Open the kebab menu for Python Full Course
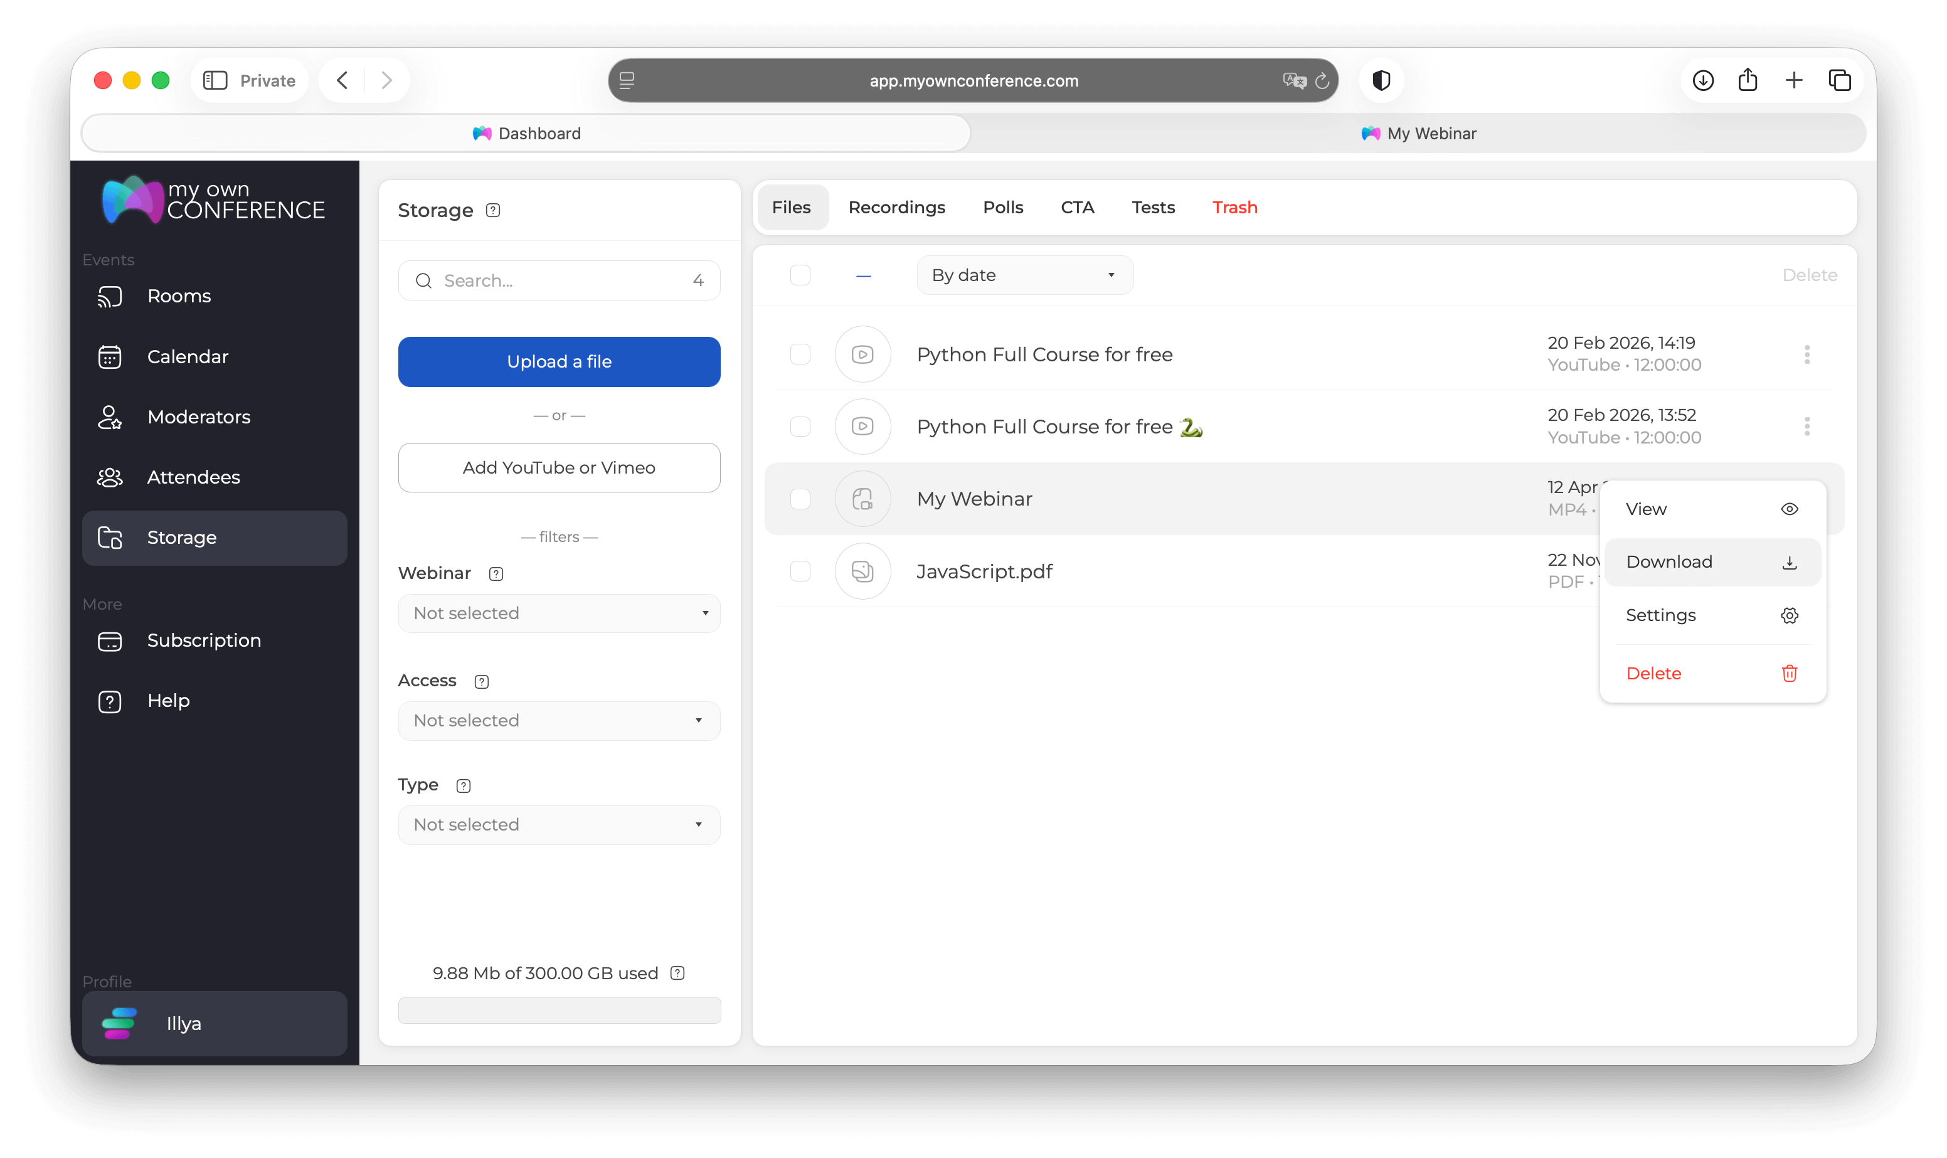The height and width of the screenshot is (1158, 1947). click(x=1807, y=355)
